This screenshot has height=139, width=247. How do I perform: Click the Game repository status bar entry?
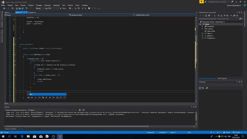227,132
